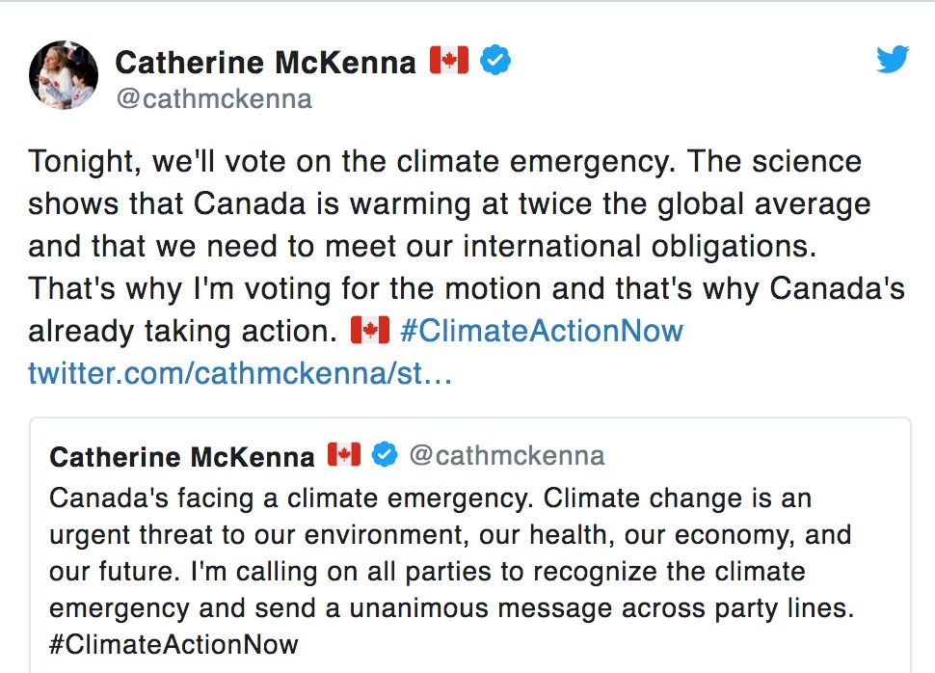Click the Canadian flag beside the top name
Image resolution: width=935 pixels, height=673 pixels.
pos(448,61)
